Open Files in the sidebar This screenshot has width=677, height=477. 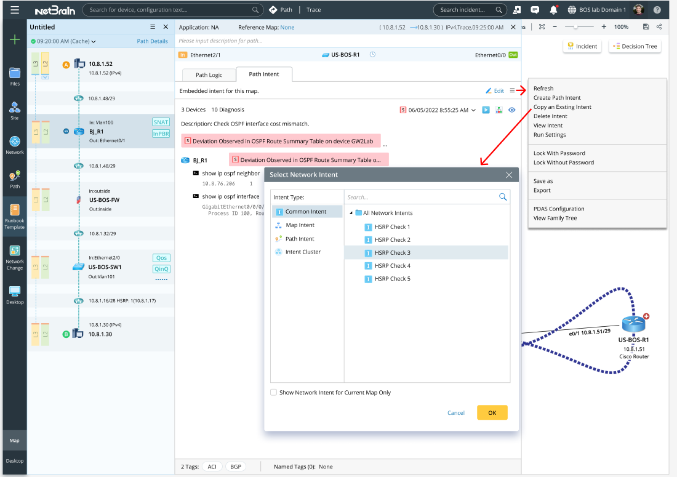click(x=15, y=76)
